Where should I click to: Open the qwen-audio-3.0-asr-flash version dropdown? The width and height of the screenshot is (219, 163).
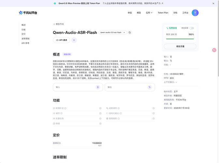click(113, 32)
